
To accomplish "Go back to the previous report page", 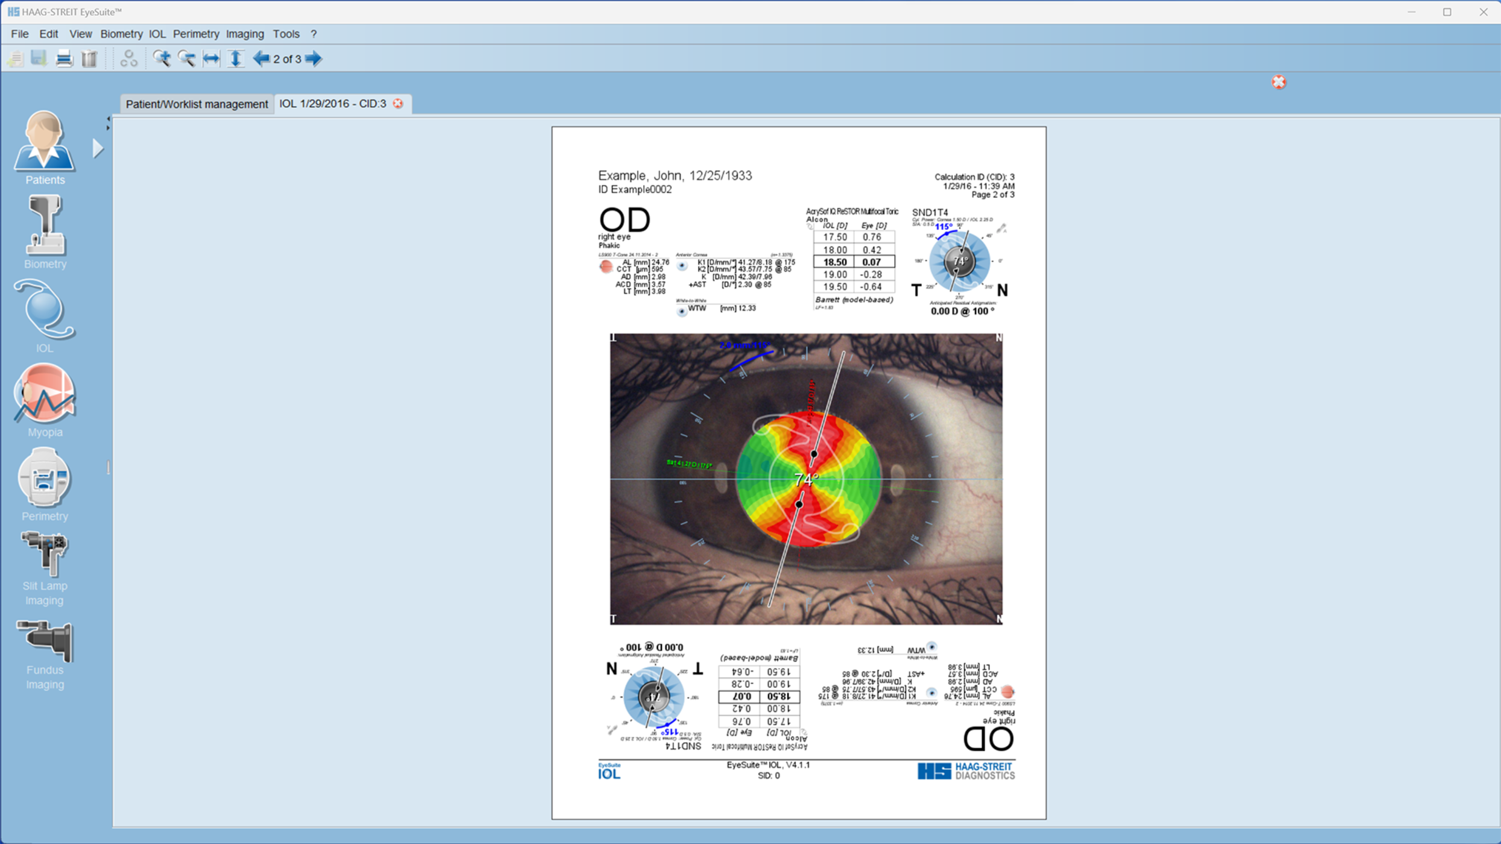I will (x=261, y=58).
